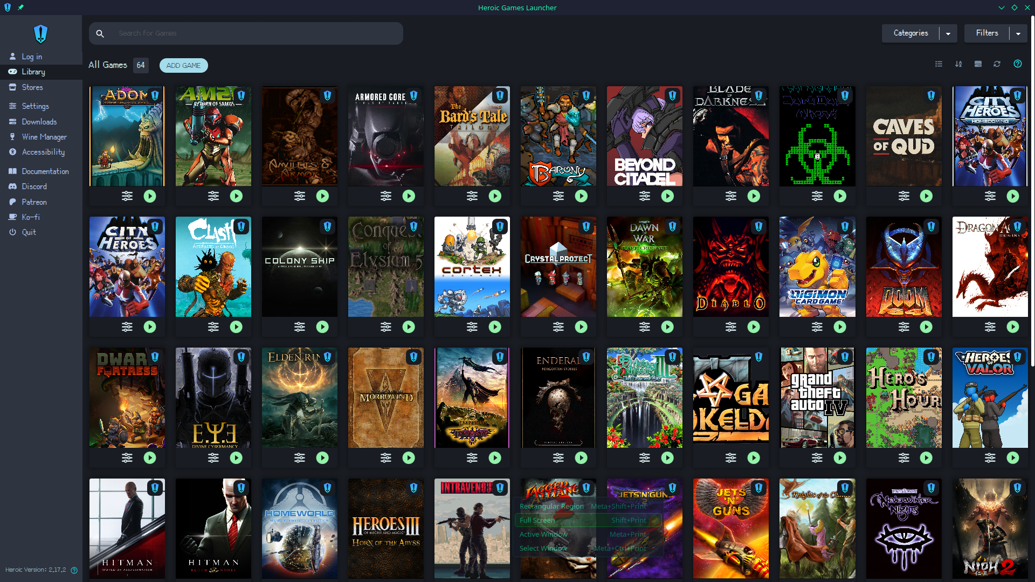Screen dimensions: 1035x582
Task: Open settings for Armored Core card
Action: [x=386, y=196]
